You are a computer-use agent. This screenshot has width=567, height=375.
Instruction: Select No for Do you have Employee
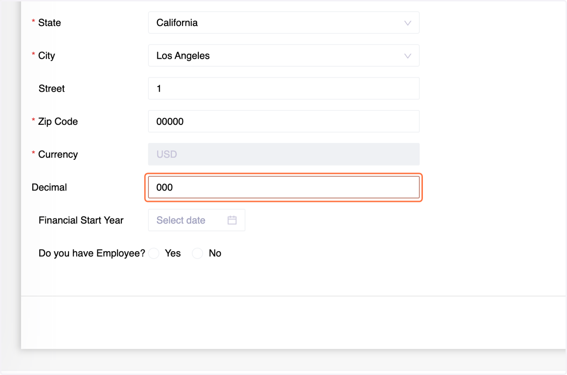pos(198,253)
